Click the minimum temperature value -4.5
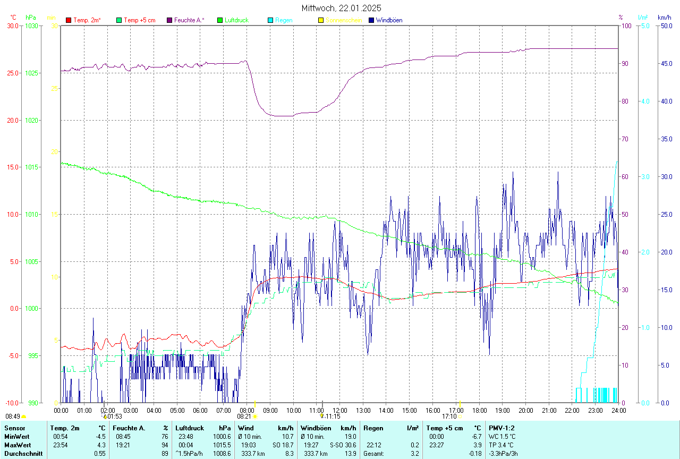 [100, 437]
